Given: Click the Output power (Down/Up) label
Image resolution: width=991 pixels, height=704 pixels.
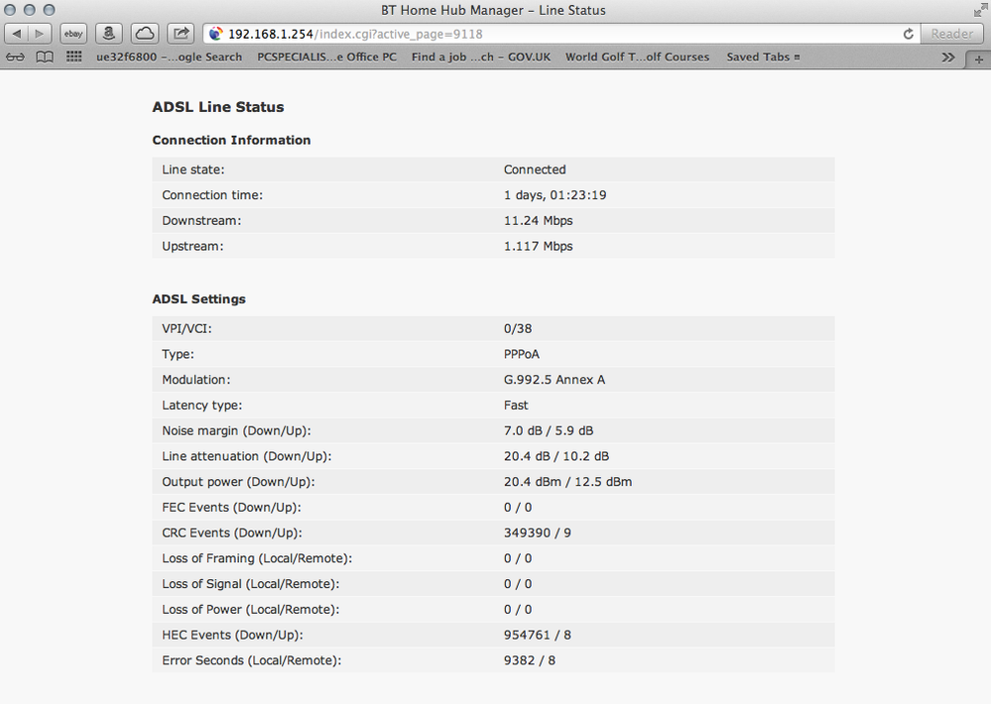Looking at the screenshot, I should [x=238, y=482].
